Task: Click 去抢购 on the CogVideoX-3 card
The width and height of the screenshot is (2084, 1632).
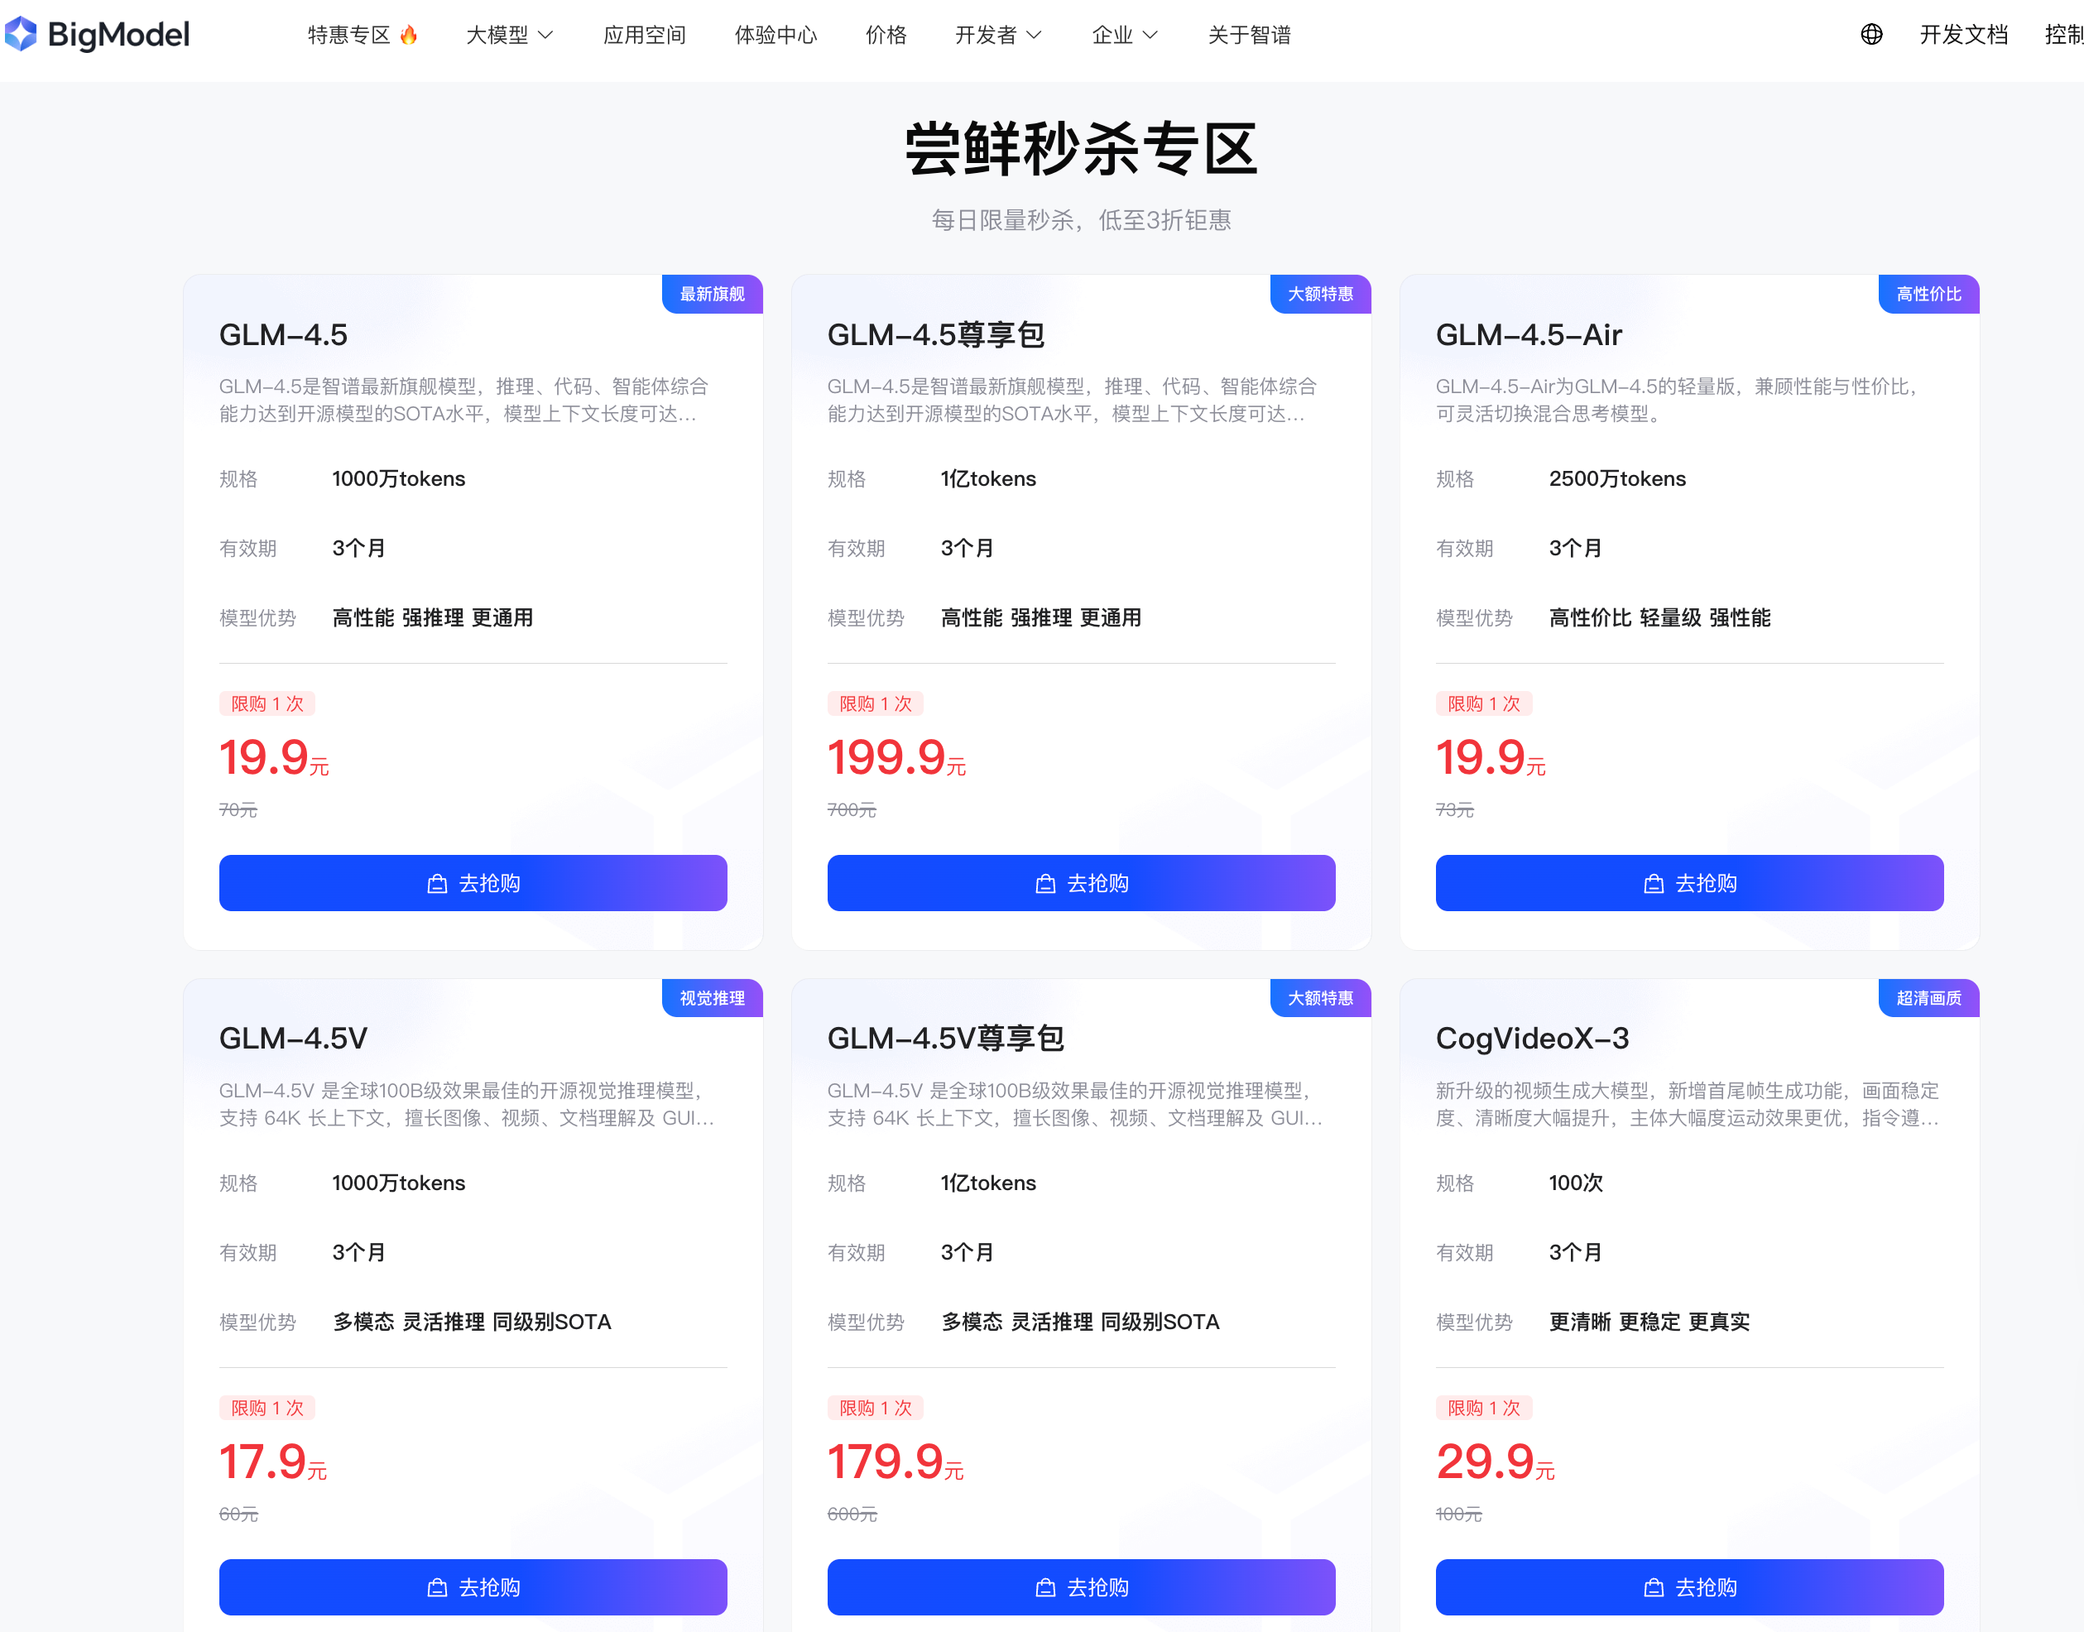Action: [x=1689, y=1587]
